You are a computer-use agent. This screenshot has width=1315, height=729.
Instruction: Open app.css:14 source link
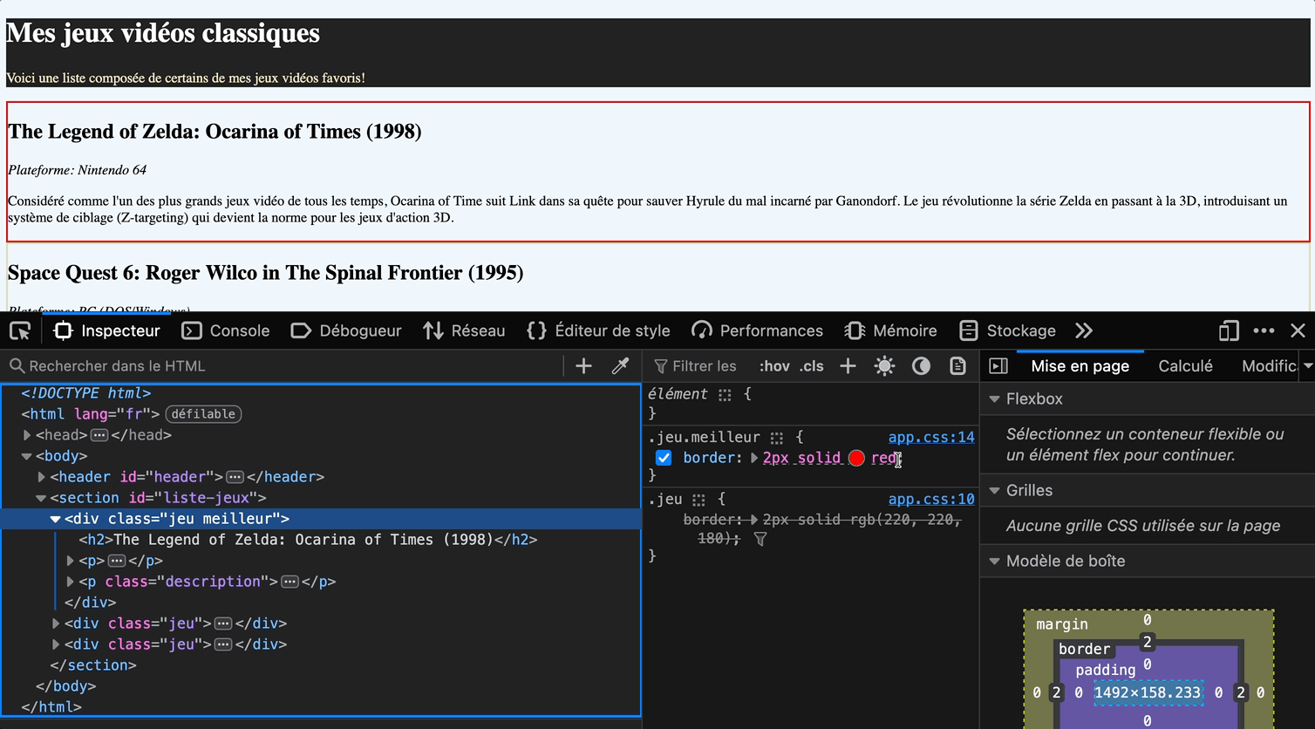(930, 437)
